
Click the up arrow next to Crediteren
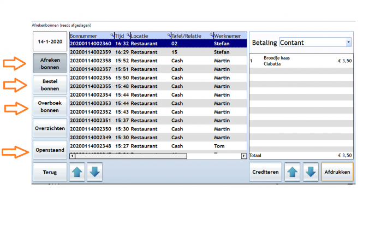point(293,172)
